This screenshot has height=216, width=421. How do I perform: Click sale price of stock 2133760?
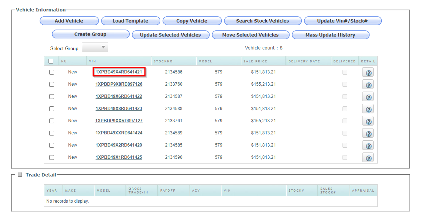pyautogui.click(x=263, y=84)
